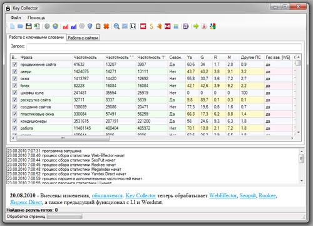Uncheck the 'продвижение сайта' row checkbox
Viewport: 313px width, 226px height.
(x=14, y=64)
